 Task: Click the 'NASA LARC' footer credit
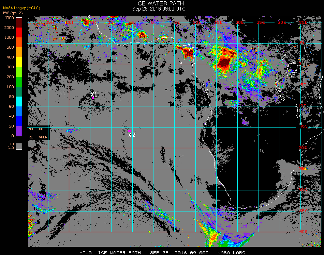pyautogui.click(x=231, y=253)
